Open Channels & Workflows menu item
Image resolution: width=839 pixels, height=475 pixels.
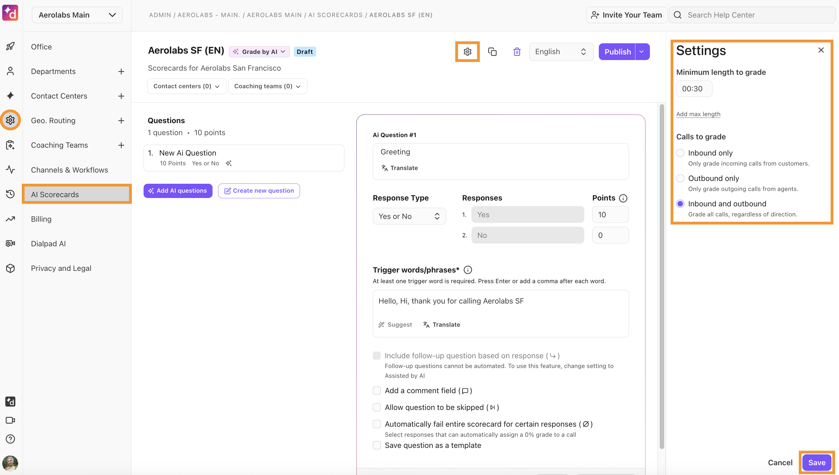tap(70, 170)
